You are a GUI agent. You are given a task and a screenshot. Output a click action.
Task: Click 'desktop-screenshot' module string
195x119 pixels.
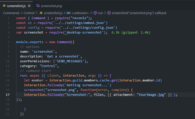tap(84, 32)
